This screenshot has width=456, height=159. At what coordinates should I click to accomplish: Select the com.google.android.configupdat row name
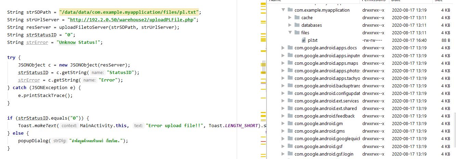327,93
